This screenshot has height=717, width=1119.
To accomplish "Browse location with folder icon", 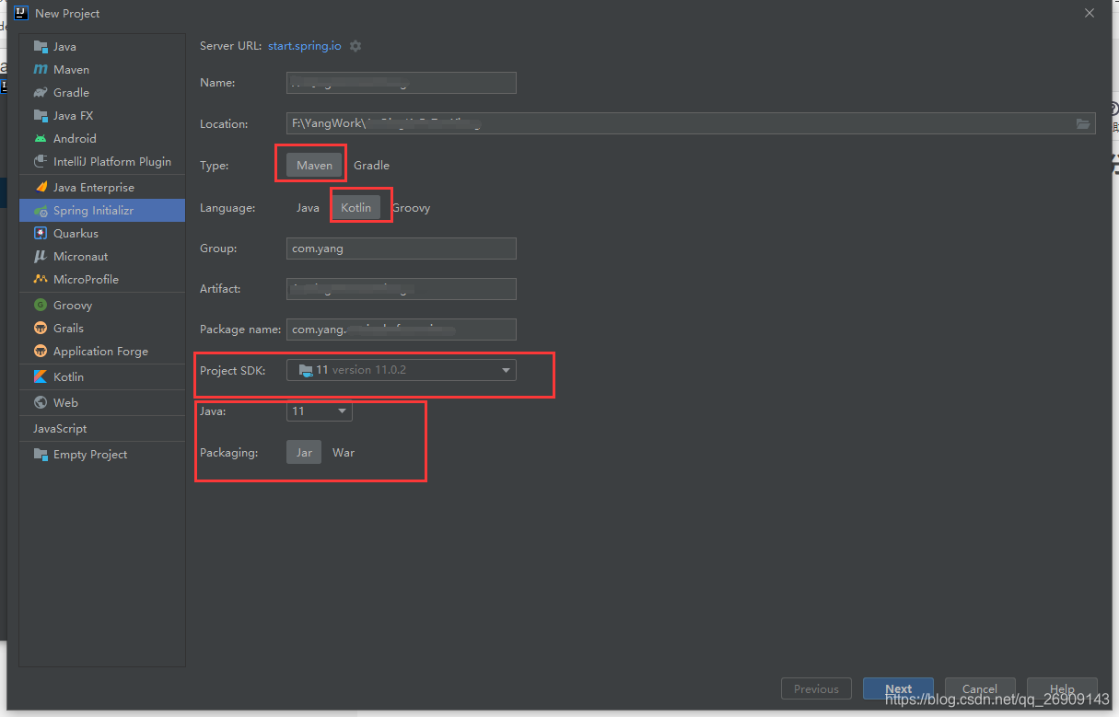I will [x=1083, y=124].
